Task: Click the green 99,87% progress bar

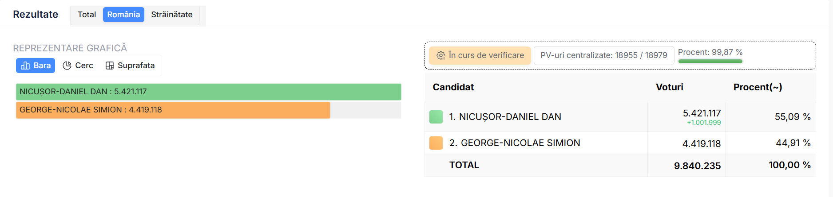Action: point(710,62)
